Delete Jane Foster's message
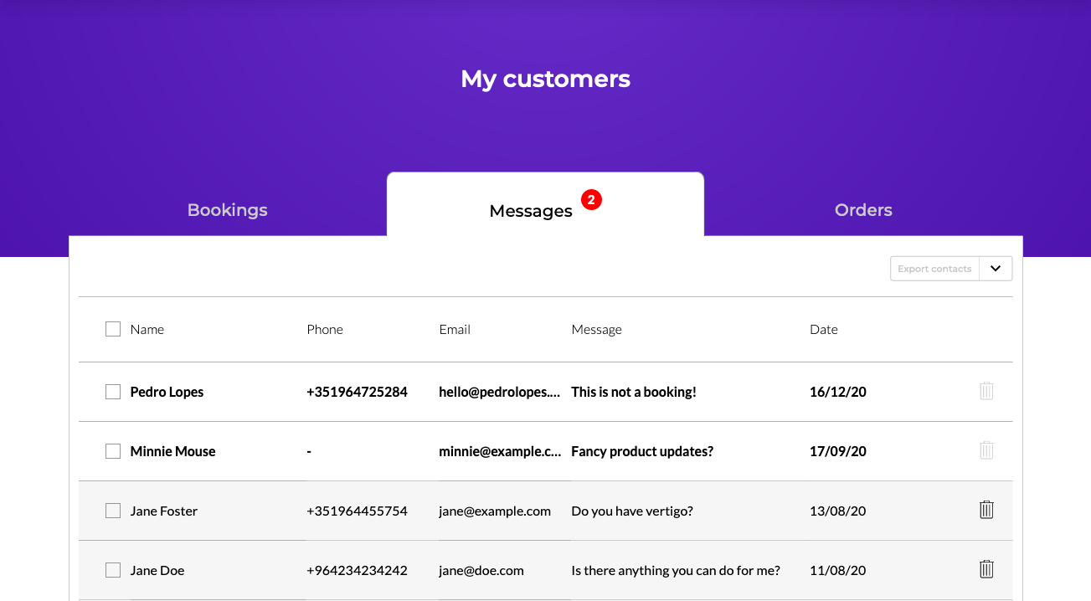1091x601 pixels. (986, 510)
